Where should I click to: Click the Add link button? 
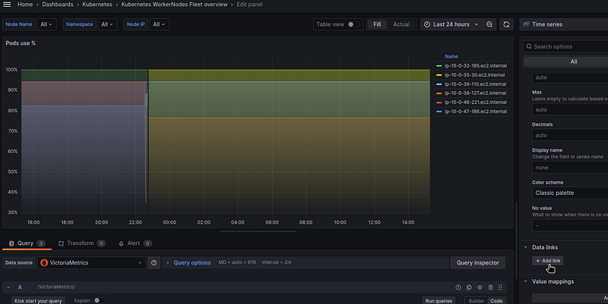(x=547, y=261)
